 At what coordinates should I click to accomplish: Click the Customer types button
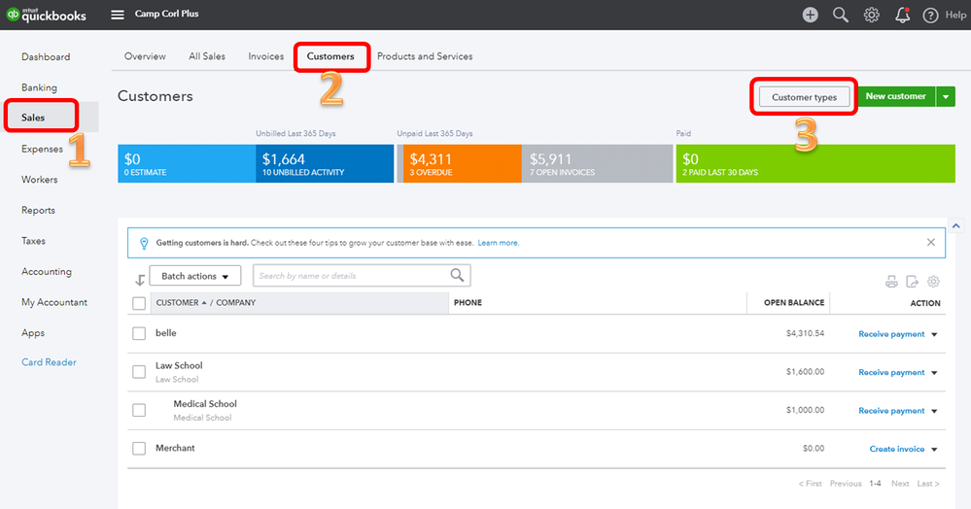[x=805, y=97]
